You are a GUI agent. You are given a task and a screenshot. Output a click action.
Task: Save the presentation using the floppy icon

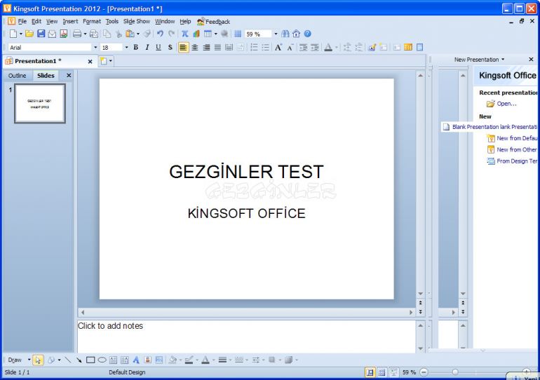tap(41, 34)
